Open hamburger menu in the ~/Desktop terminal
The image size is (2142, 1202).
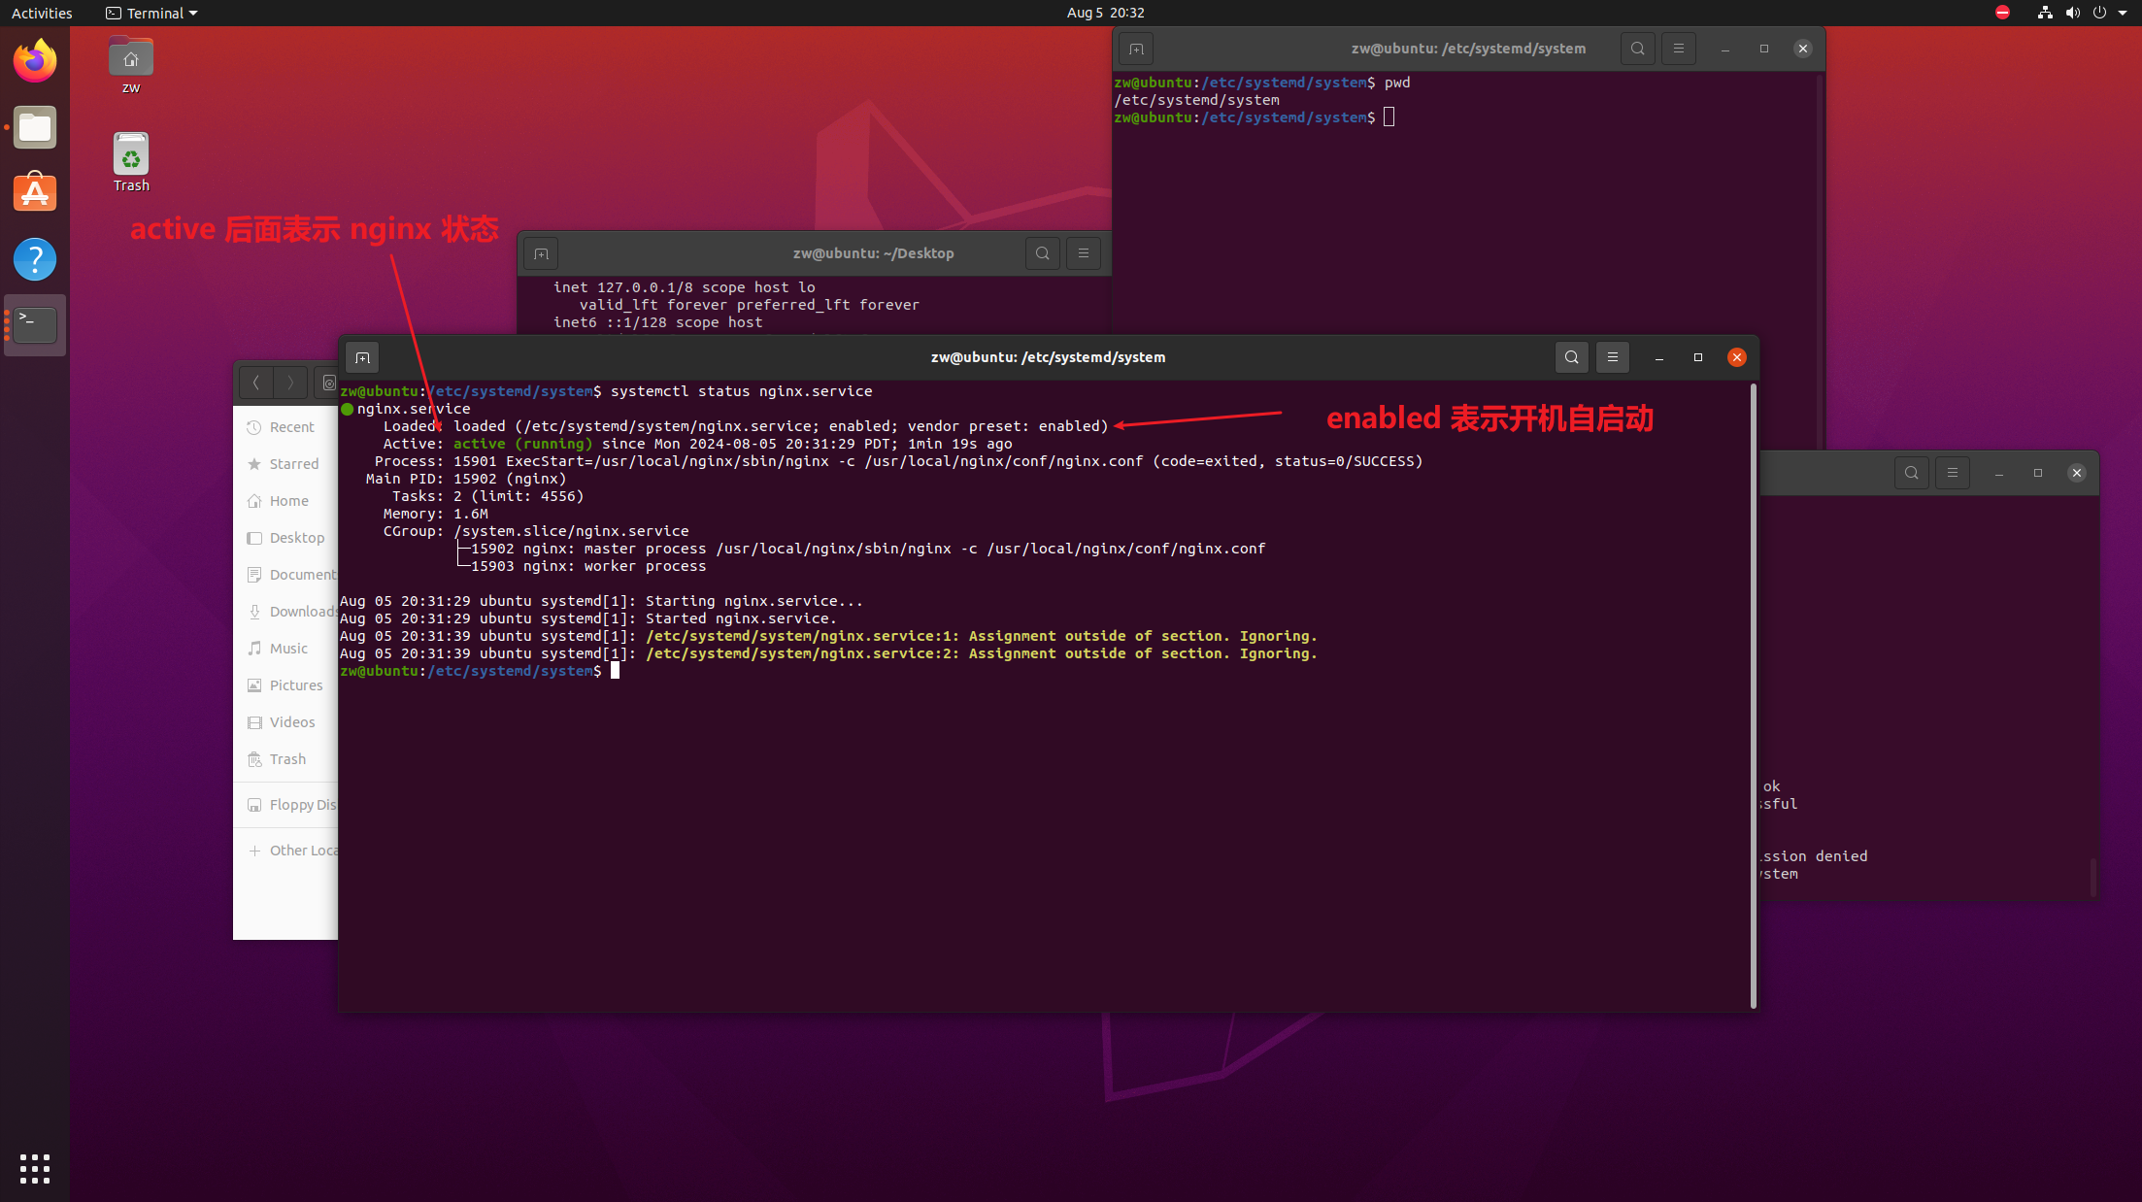click(1083, 254)
